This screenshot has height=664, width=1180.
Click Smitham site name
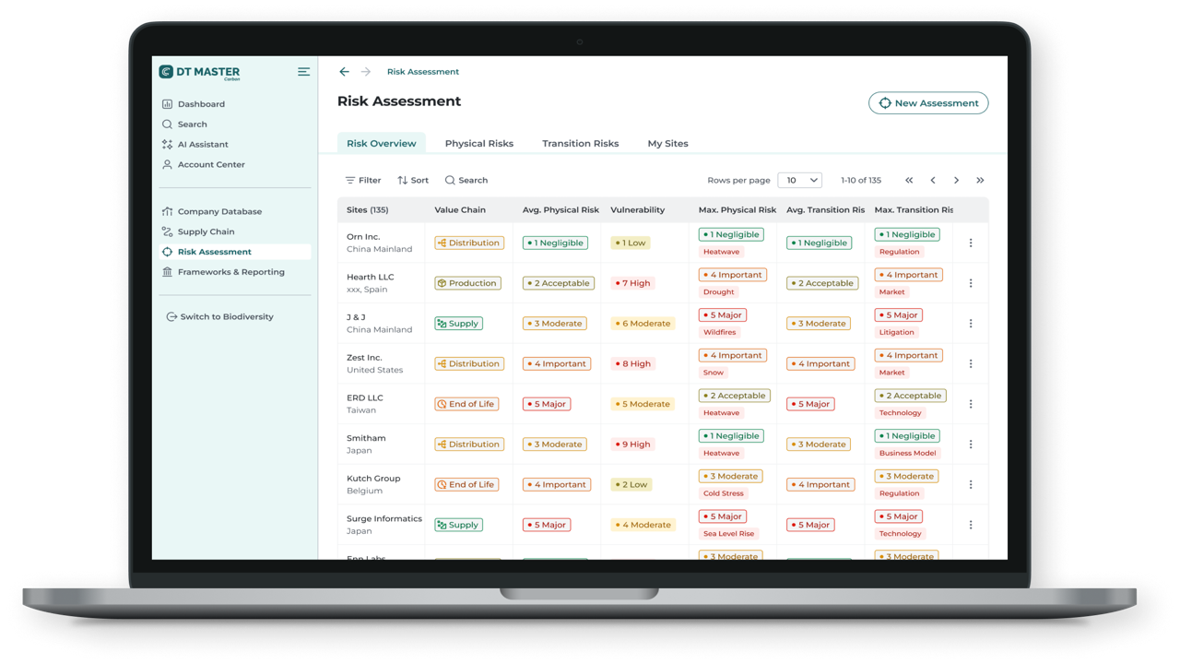point(366,438)
